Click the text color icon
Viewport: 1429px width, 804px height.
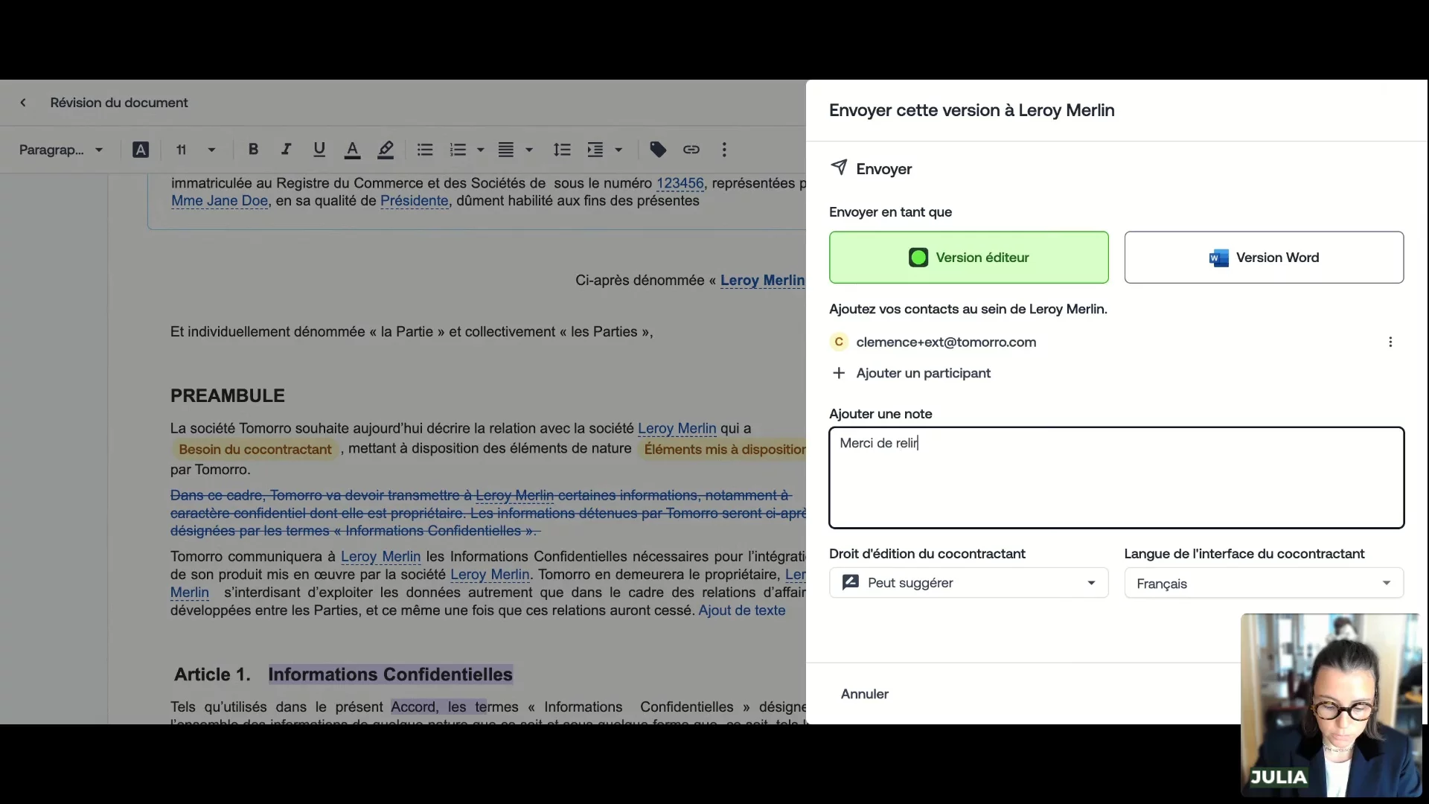352,150
